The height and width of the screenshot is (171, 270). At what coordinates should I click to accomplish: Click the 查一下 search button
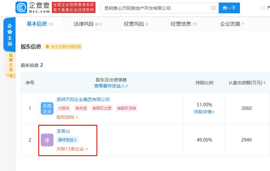[x=229, y=8]
